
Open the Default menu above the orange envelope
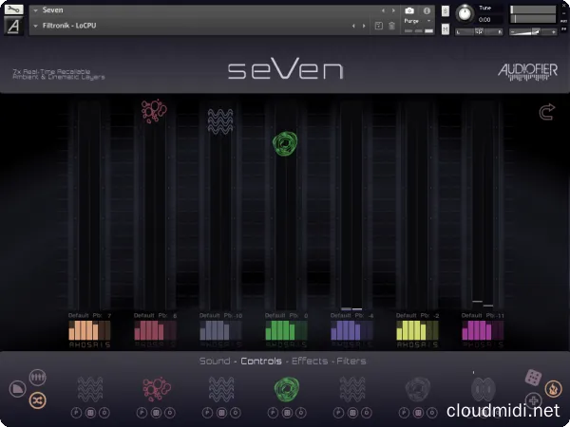pyautogui.click(x=79, y=316)
